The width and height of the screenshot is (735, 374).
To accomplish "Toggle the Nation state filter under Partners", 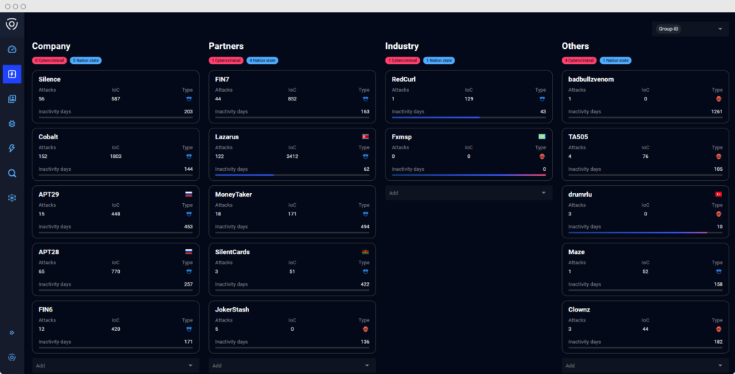I will click(262, 60).
